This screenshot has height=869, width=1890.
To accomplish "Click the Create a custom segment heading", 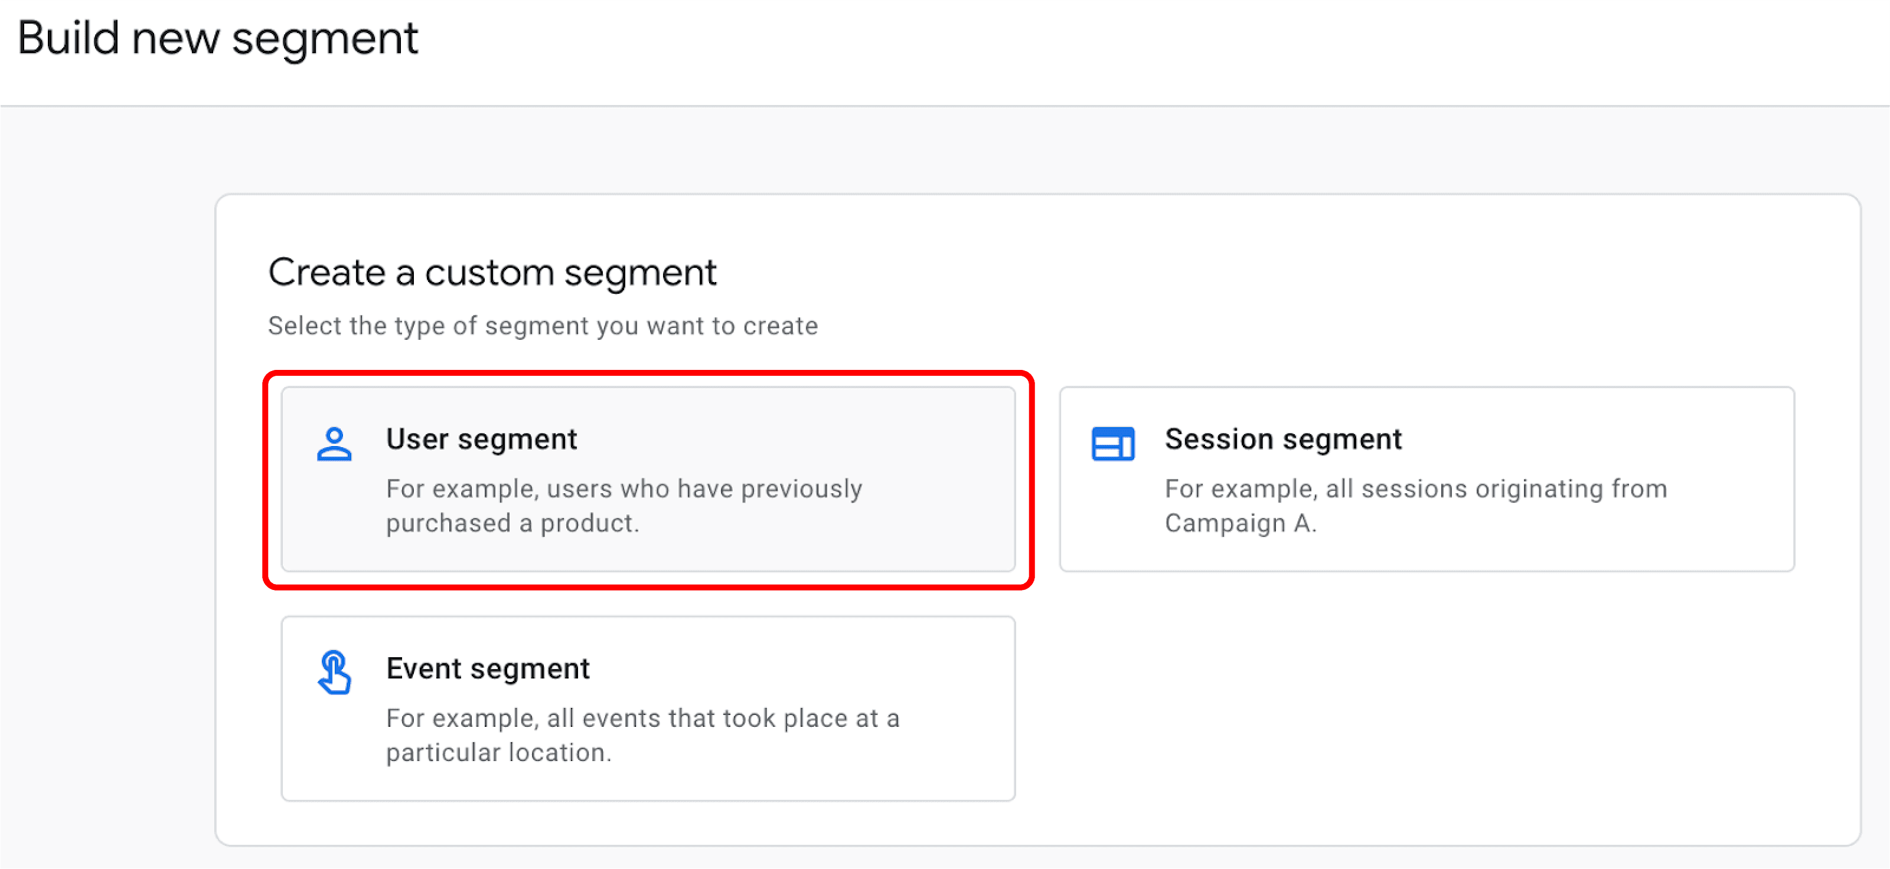I will 493,272.
